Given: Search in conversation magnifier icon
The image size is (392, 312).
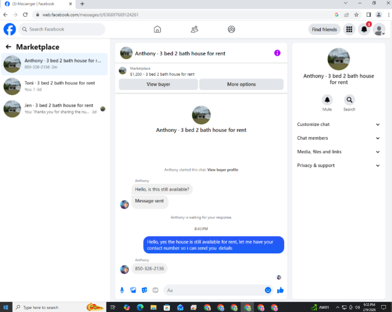Looking at the screenshot, I should click(349, 100).
